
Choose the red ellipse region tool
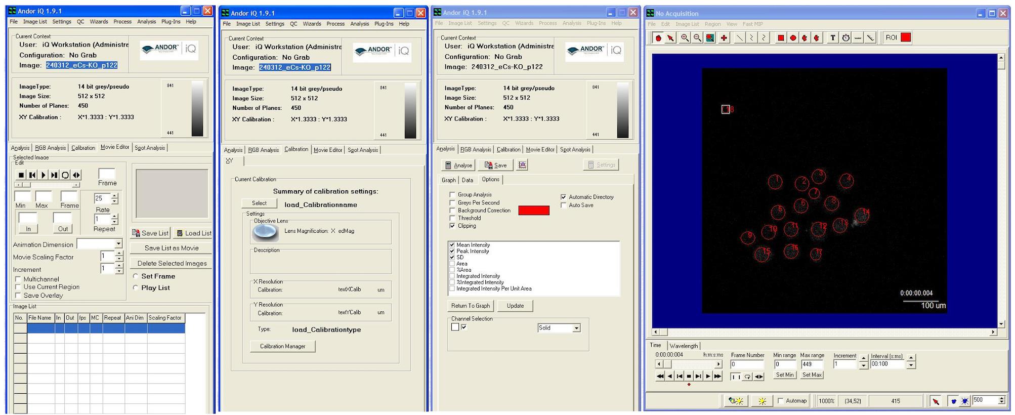coord(793,38)
